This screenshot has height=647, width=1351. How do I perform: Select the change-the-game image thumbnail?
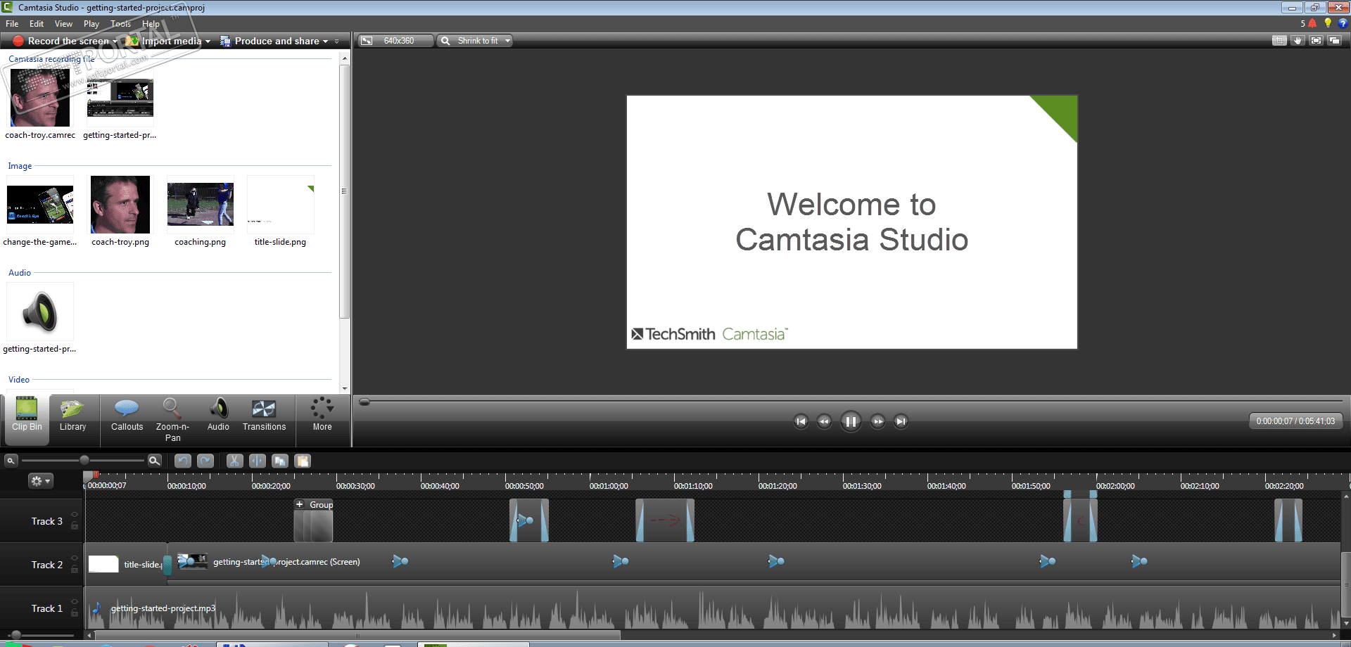(40, 205)
